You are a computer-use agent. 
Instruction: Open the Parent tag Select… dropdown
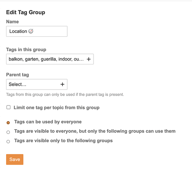pyautogui.click(x=37, y=84)
